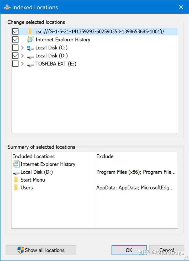The height and width of the screenshot is (261, 189).
Task: Uncheck the Local Disk (D:) checkbox
Action: 15,56
